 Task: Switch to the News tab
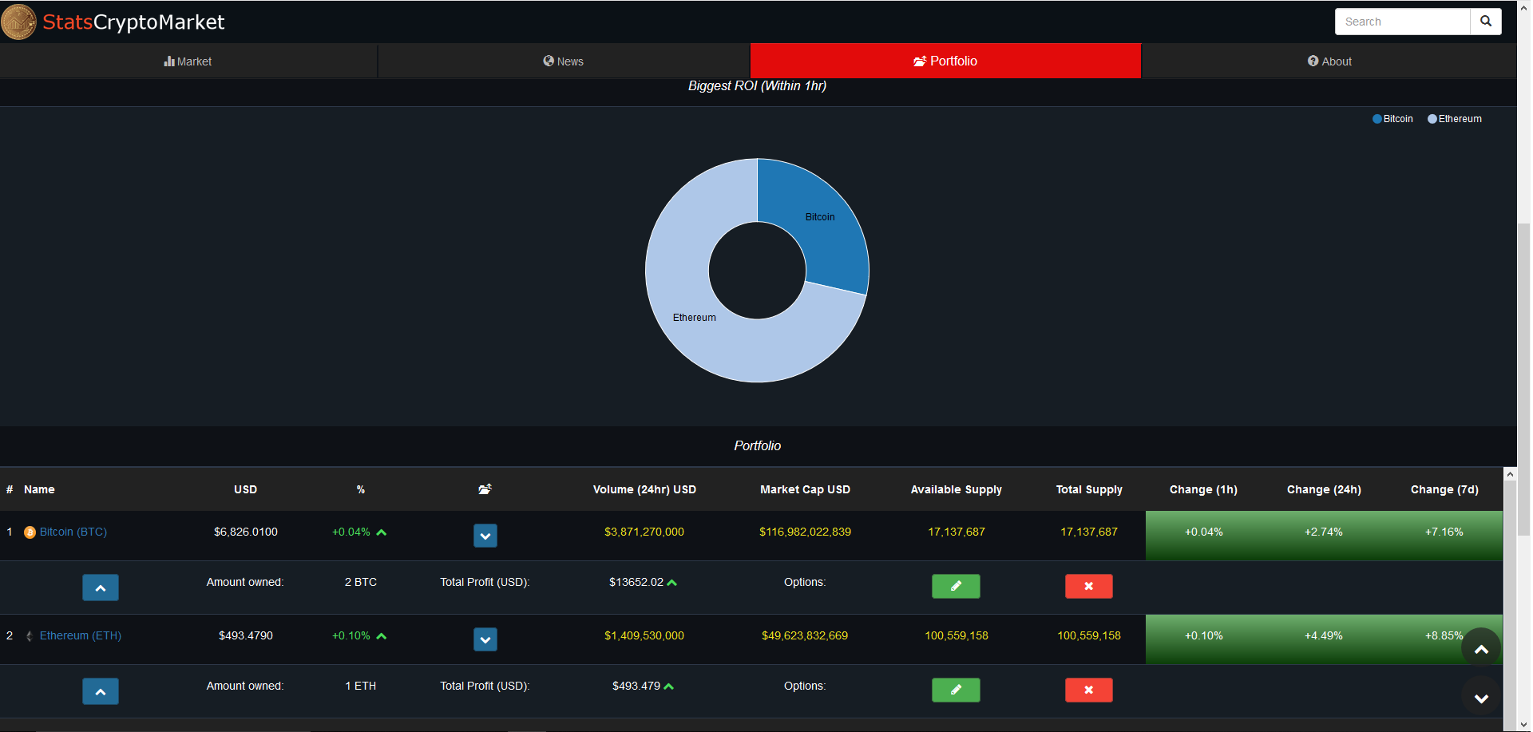point(564,61)
